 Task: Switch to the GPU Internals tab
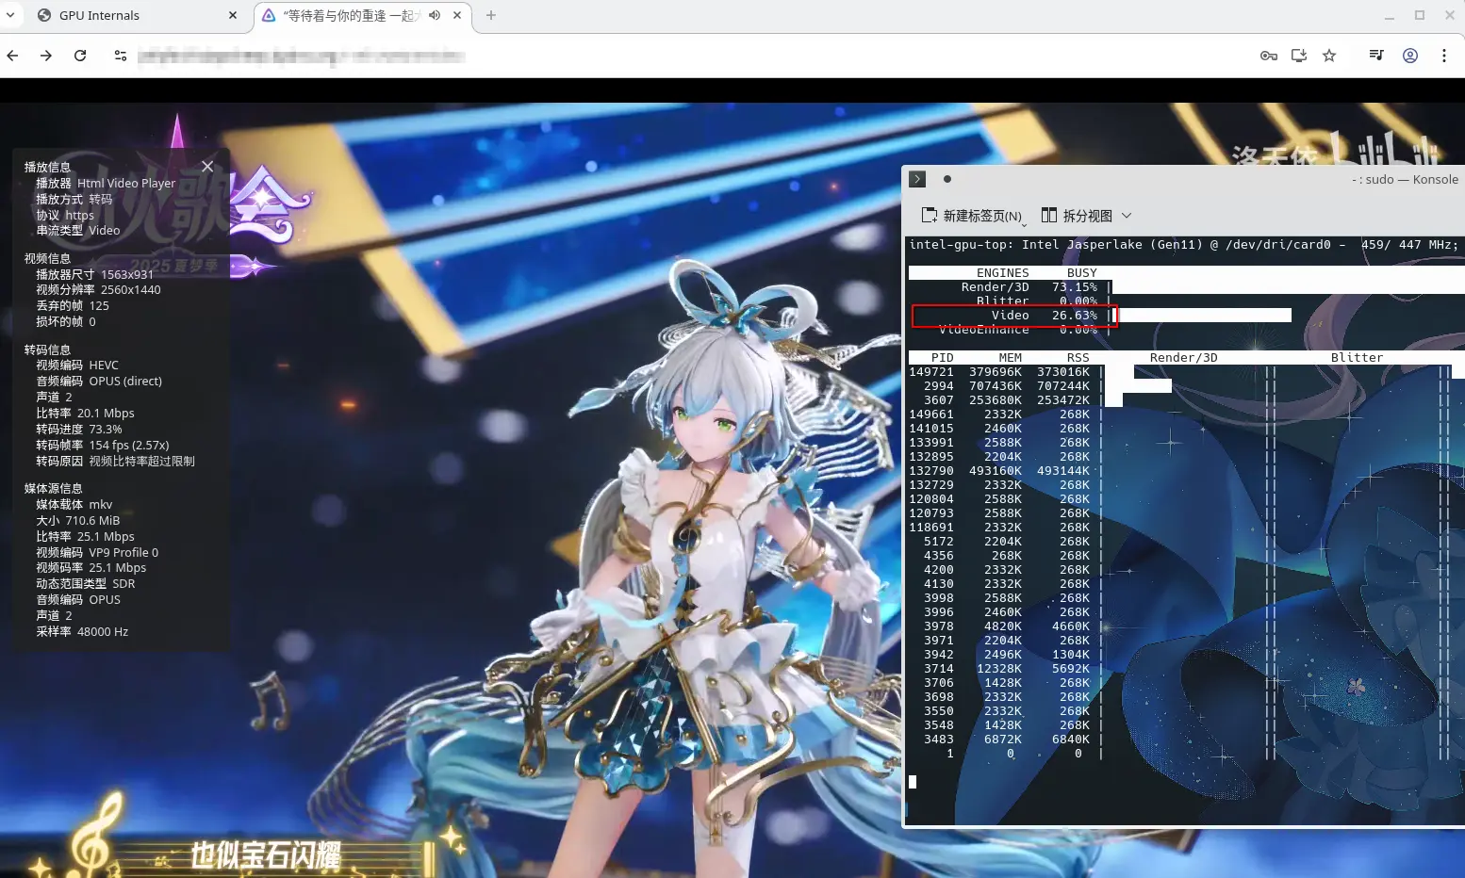click(98, 15)
